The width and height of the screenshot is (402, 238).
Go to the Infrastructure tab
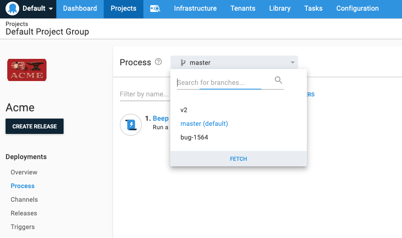pyautogui.click(x=195, y=9)
